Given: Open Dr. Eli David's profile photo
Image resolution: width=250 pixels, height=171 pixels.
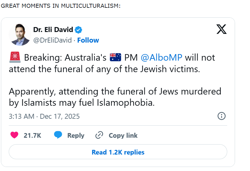Looking at the screenshot, I should click(19, 35).
